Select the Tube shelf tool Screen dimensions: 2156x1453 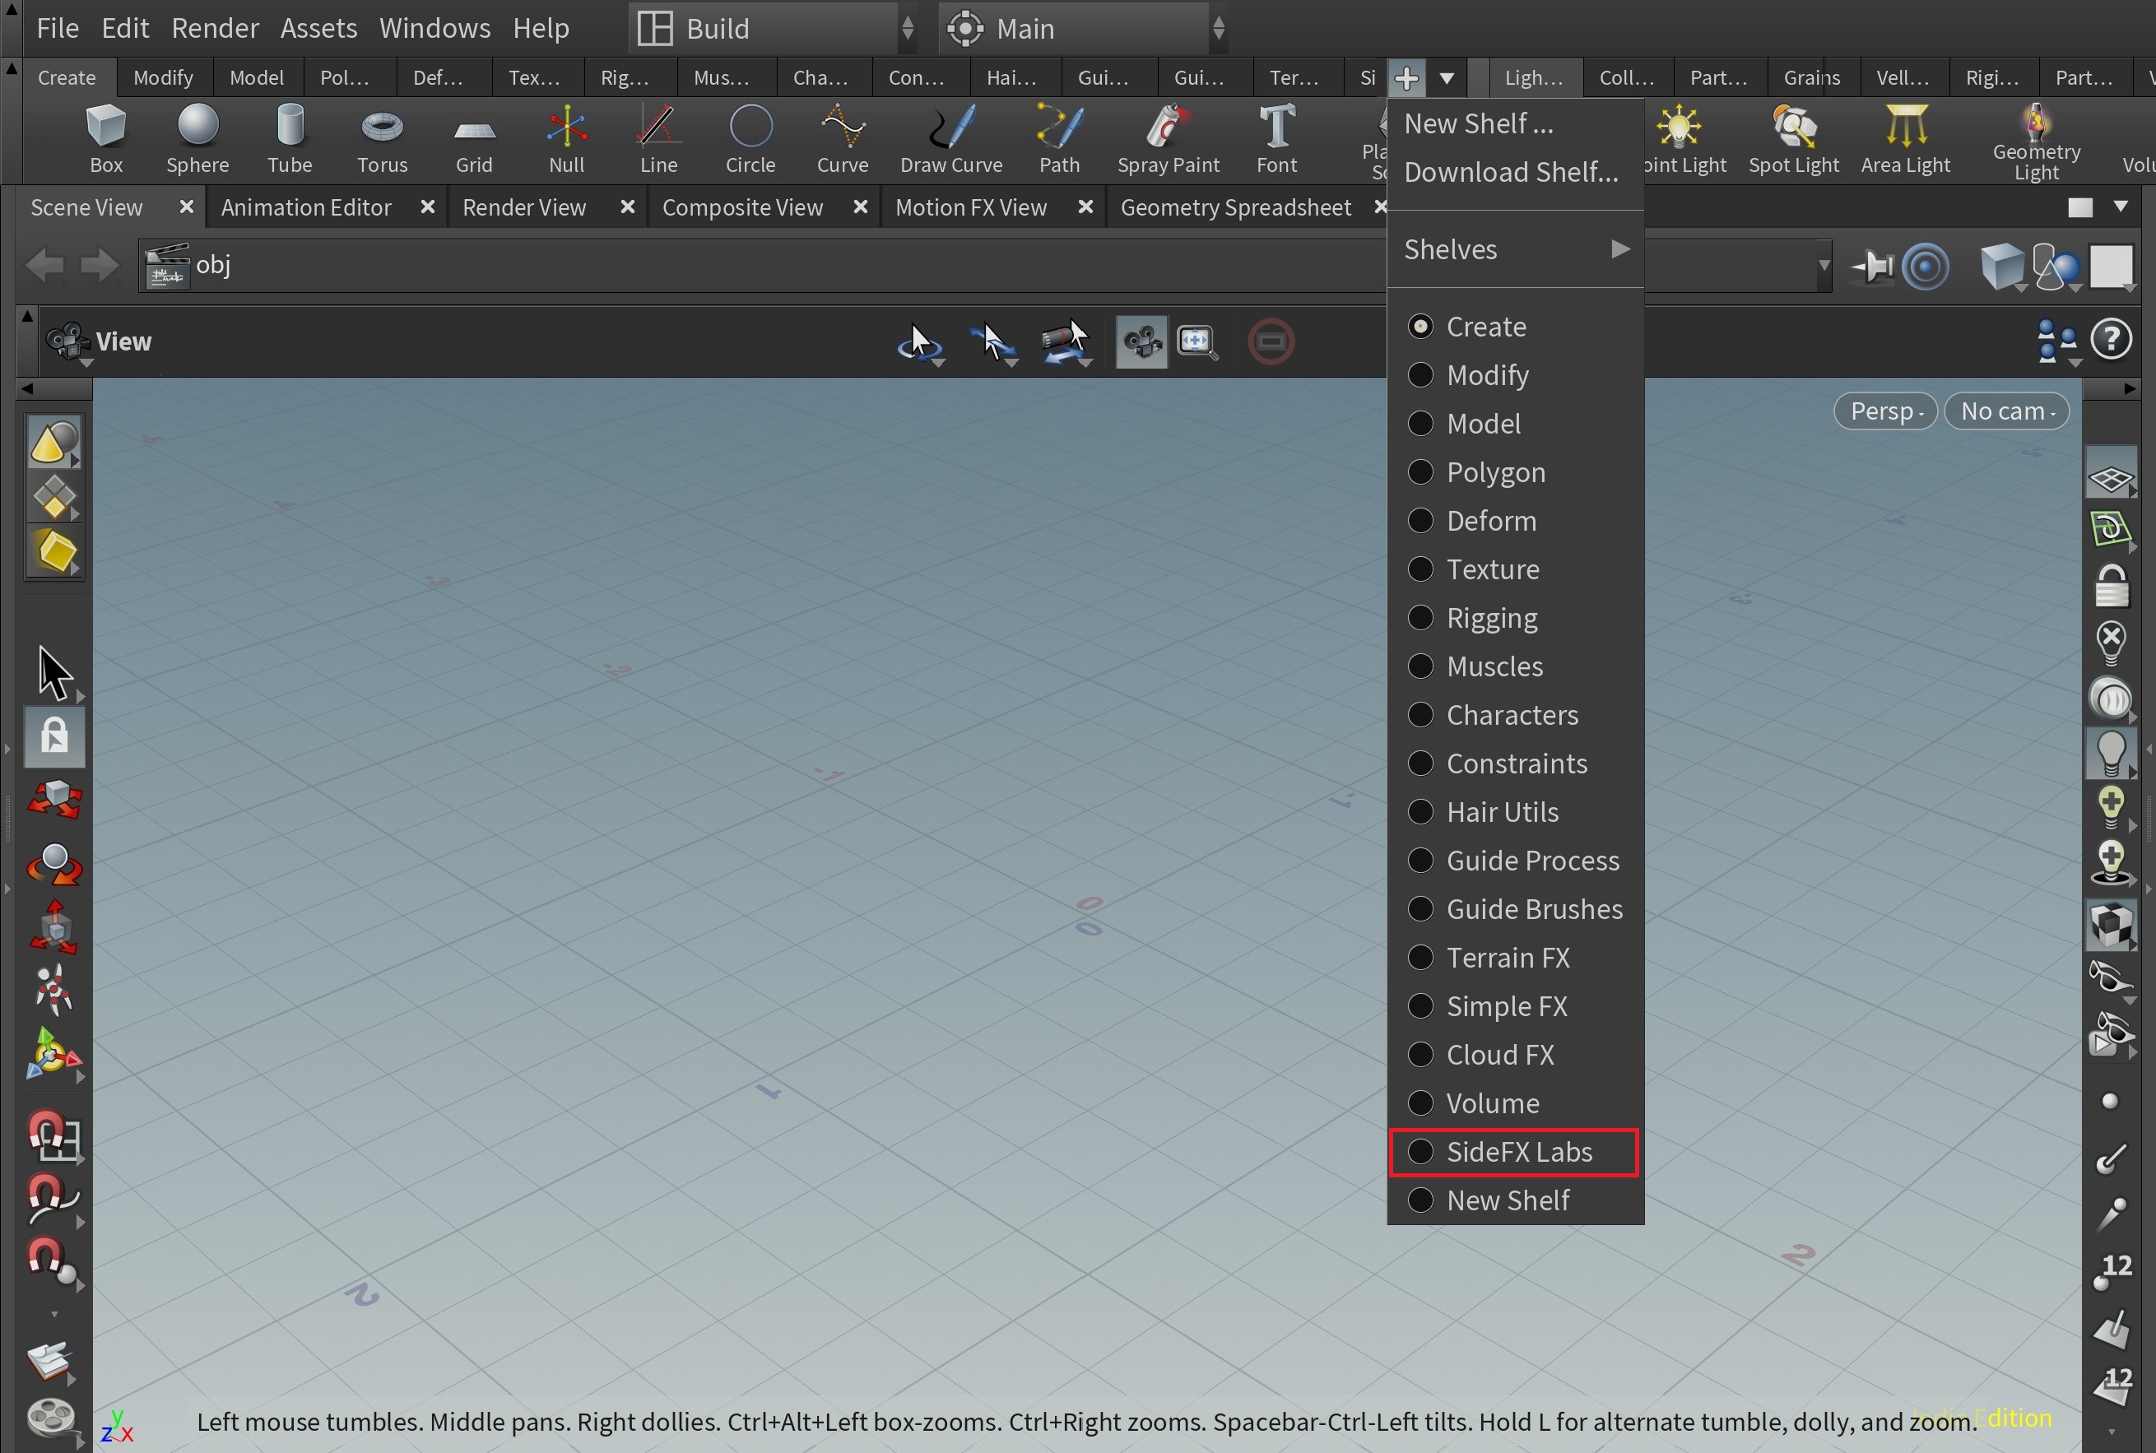point(289,139)
